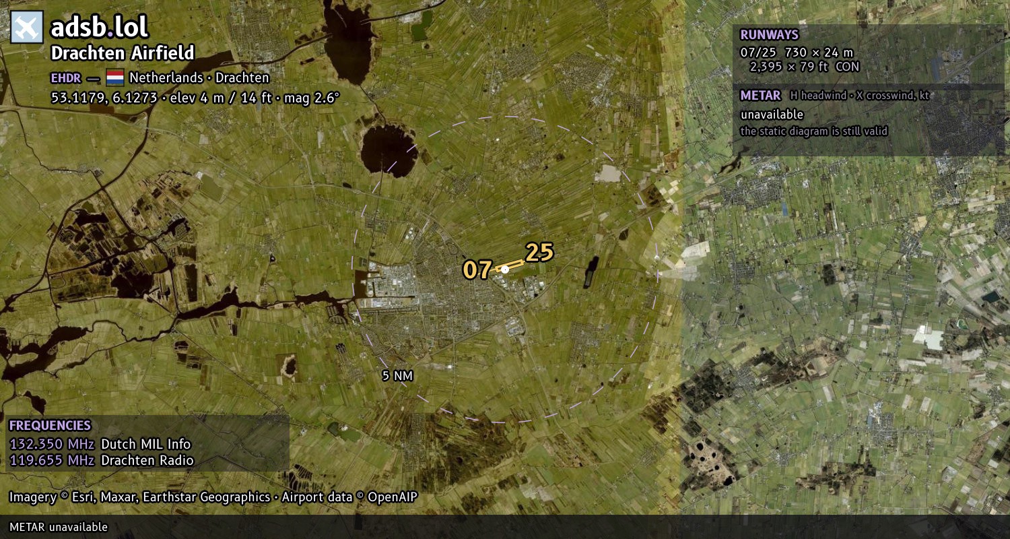Viewport: 1010px width, 539px height.
Task: Select the 07/25 730 × 24 m runway row
Action: (797, 52)
